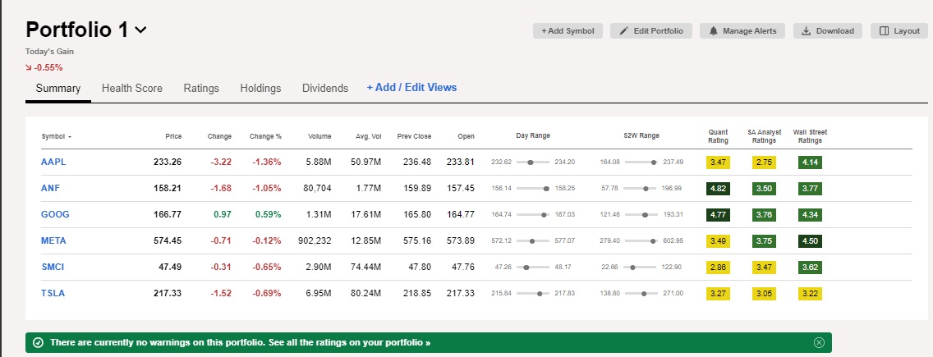
Task: Click the AAPL Day Range slider
Action: (x=533, y=162)
